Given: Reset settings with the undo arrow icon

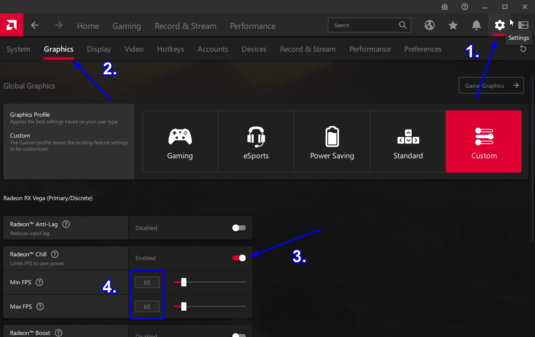Looking at the screenshot, I should point(523,49).
